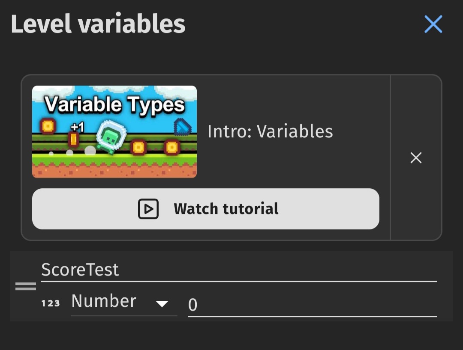Image resolution: width=463 pixels, height=350 pixels.
Task: Click the Level variables heading
Action: pos(98,24)
